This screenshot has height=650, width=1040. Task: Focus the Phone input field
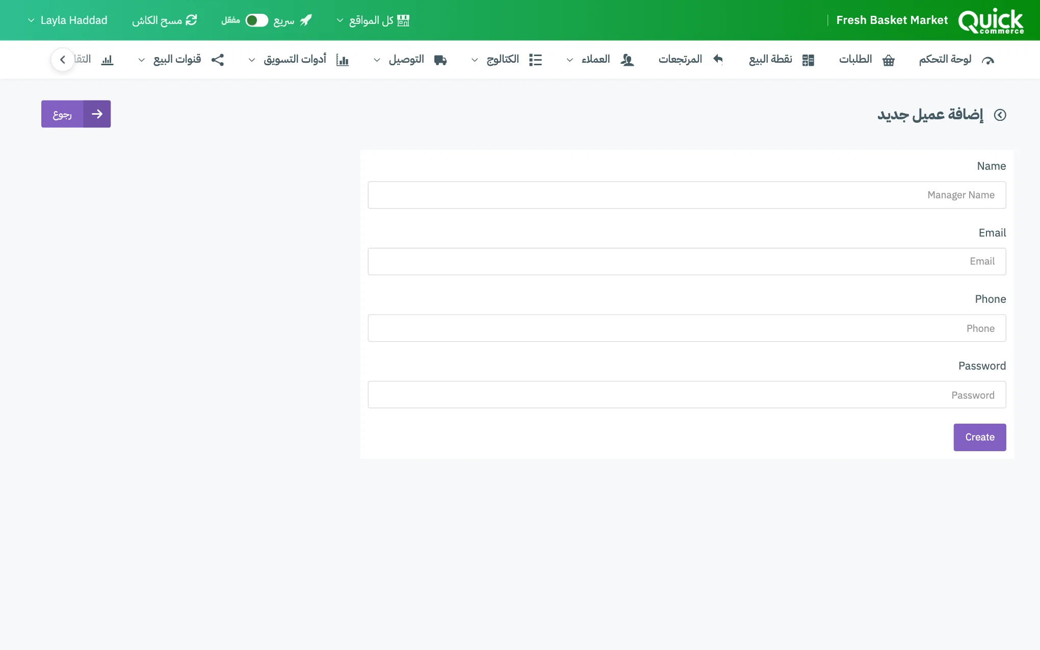point(687,328)
